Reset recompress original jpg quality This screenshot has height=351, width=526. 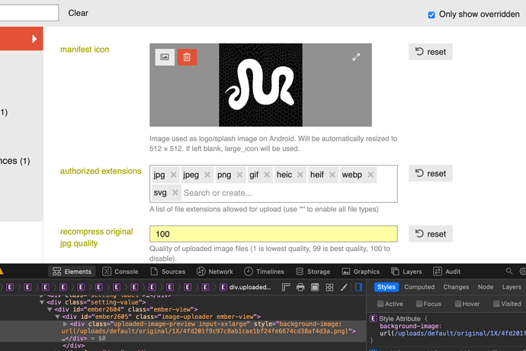[431, 233]
